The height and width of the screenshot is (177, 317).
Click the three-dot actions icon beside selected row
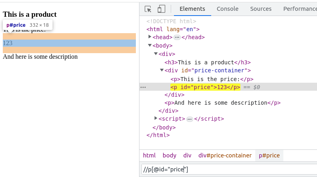pyautogui.click(x=143, y=87)
